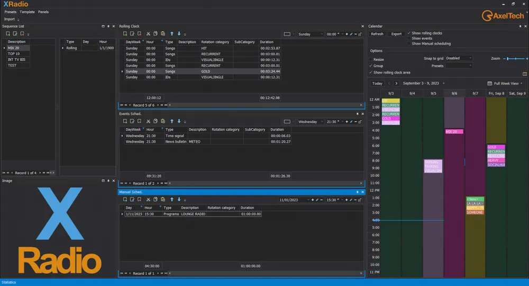Enable the Show events checkbox
This screenshot has height=286, width=529.
[x=409, y=39]
